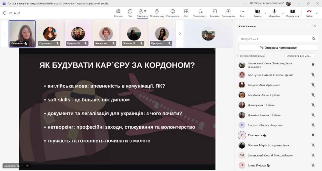Click the Content sharing icon

pyautogui.click(x=118, y=12)
